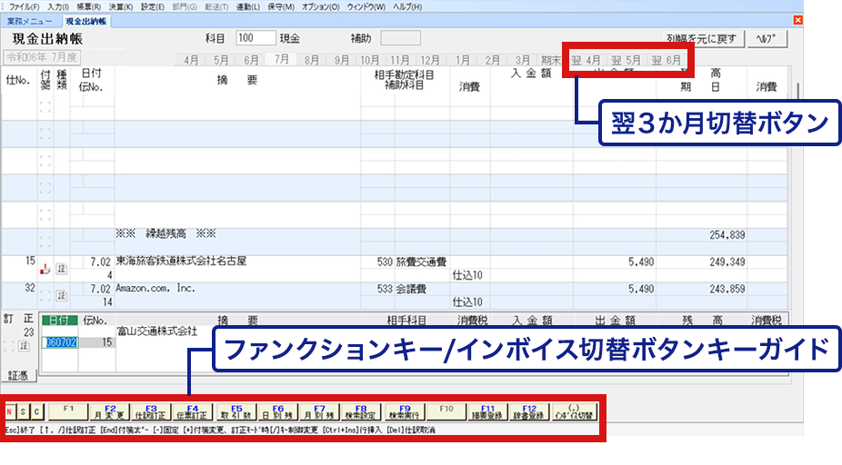Click the ヘルプ button at top right
Screen dimensions: 842x465
click(768, 39)
